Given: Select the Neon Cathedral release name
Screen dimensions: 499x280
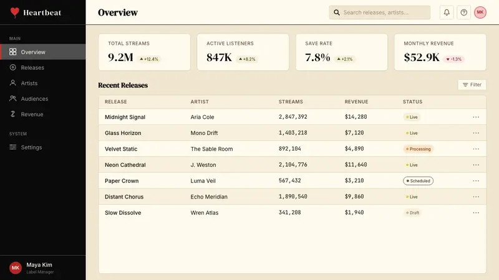Looking at the screenshot, I should click(125, 165).
